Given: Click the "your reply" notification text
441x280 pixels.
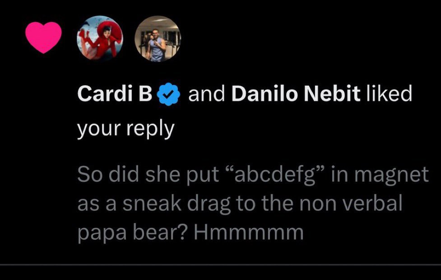Looking at the screenshot, I should [126, 130].
